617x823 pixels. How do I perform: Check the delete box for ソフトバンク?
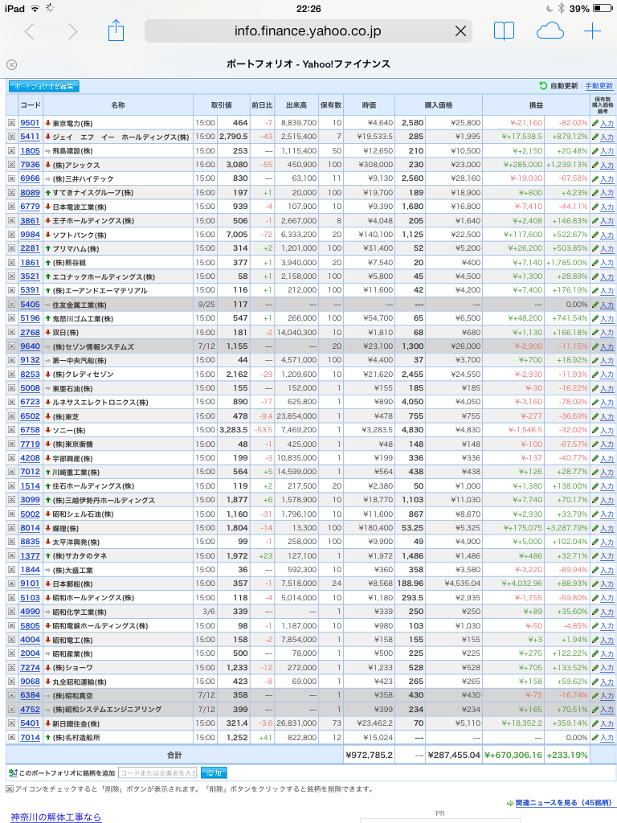pos(11,235)
